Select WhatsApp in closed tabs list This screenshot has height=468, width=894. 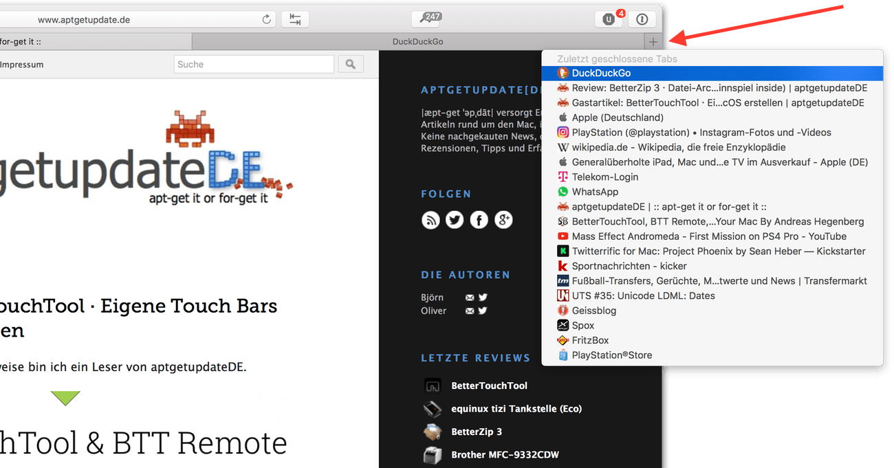(595, 192)
